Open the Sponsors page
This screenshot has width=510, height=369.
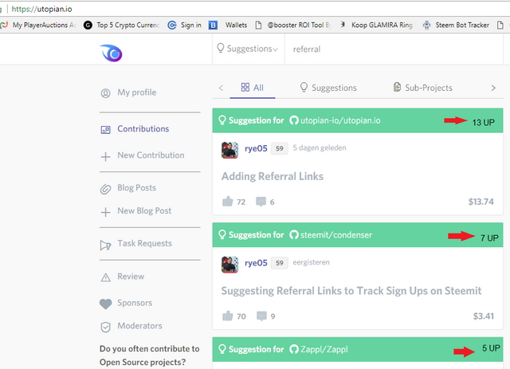click(x=135, y=303)
